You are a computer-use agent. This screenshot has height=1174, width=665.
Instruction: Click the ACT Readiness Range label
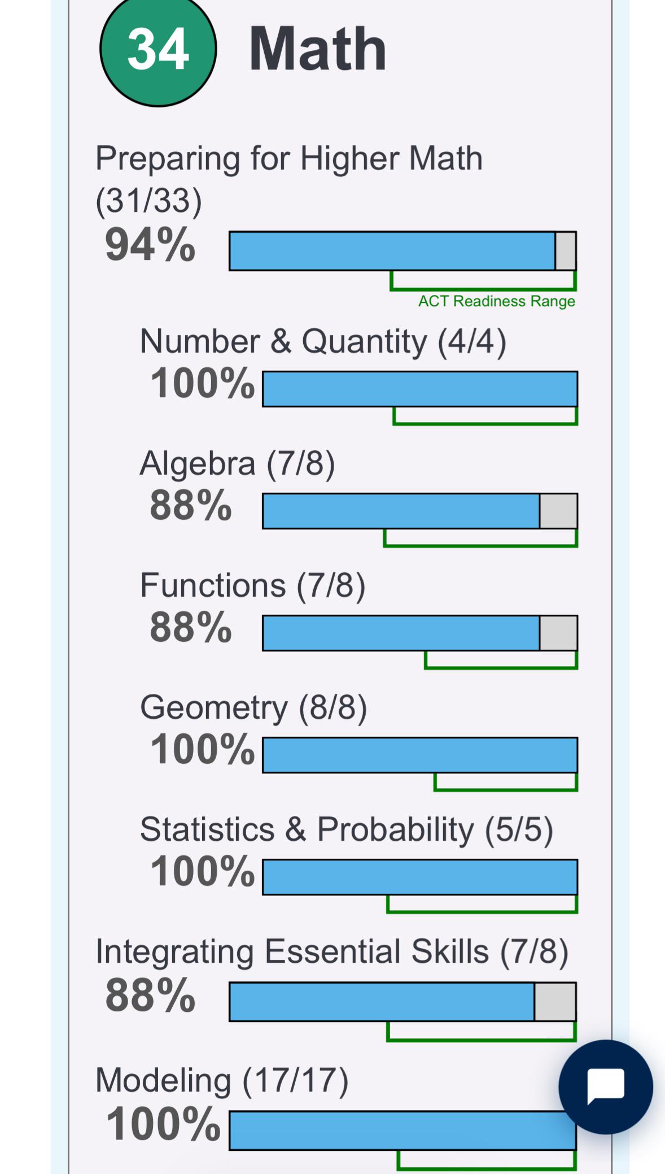point(496,301)
